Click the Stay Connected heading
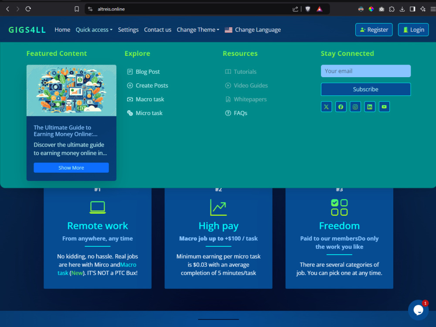 (x=347, y=53)
